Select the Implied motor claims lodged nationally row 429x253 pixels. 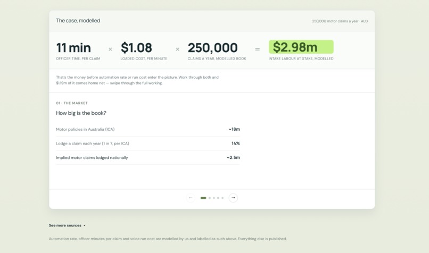coord(148,158)
